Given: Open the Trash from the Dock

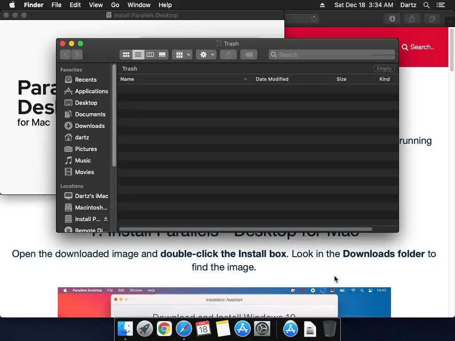Looking at the screenshot, I should tap(330, 329).
